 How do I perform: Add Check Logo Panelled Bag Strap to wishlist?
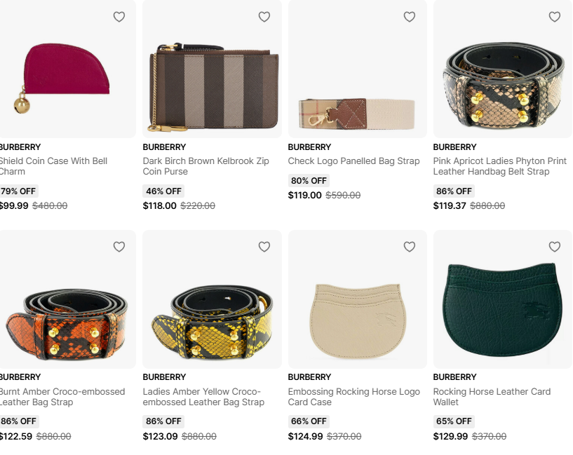[410, 17]
